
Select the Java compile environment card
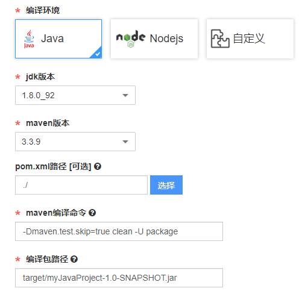coord(58,39)
